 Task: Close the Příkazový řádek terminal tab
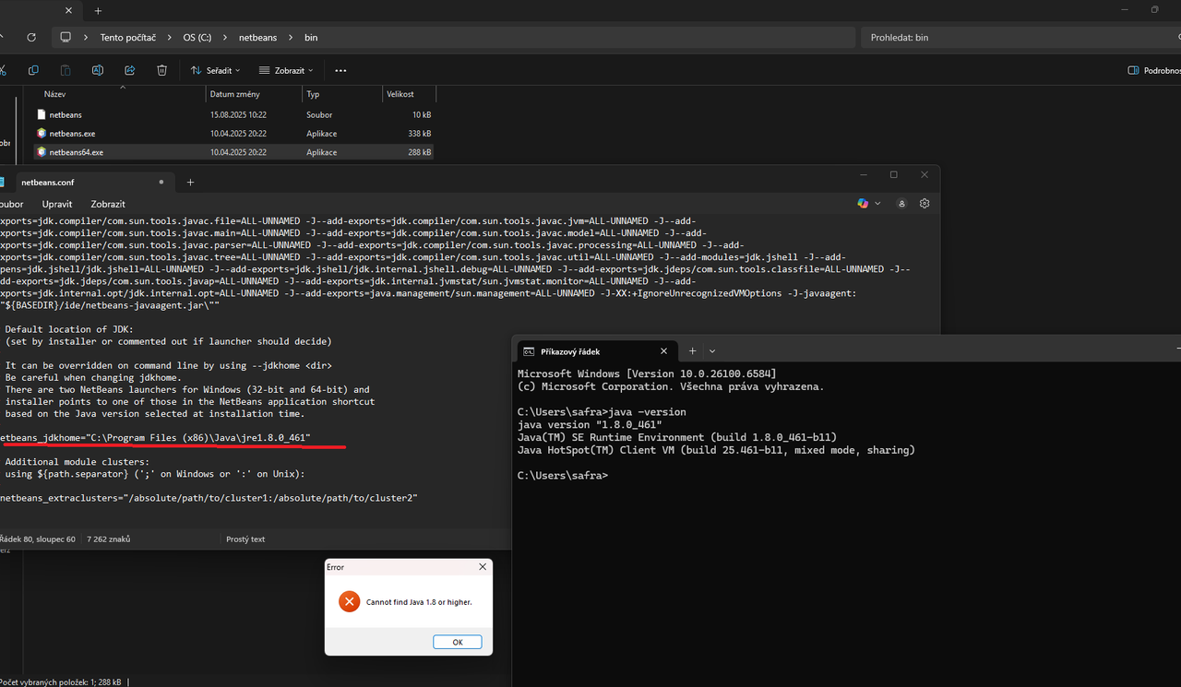(663, 350)
